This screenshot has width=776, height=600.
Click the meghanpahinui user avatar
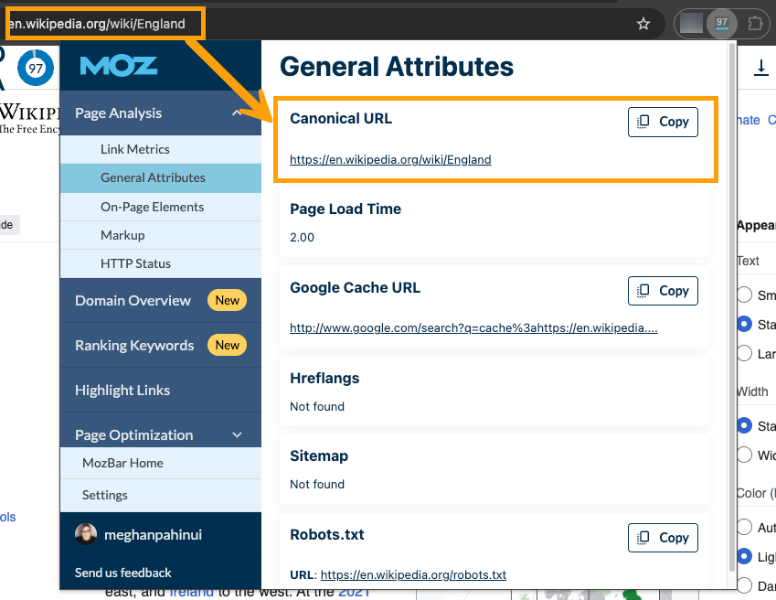pos(86,534)
